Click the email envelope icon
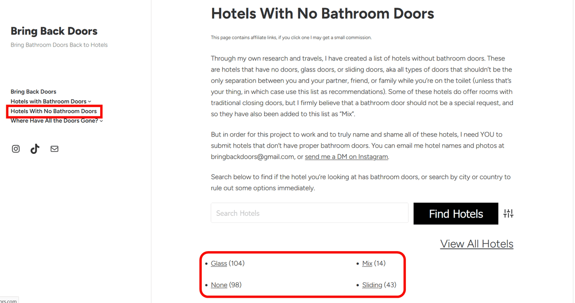575x303 pixels. [55, 149]
